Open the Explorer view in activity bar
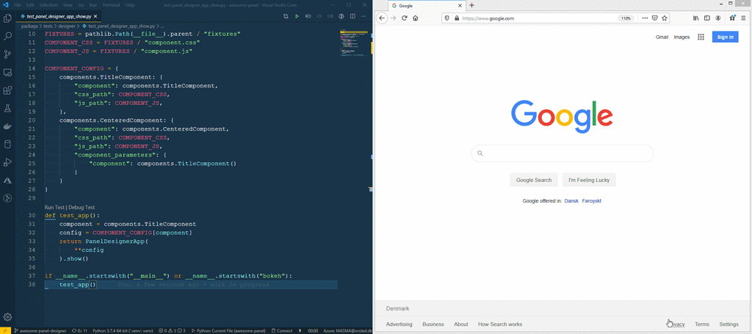The height and width of the screenshot is (334, 752). [x=7, y=18]
